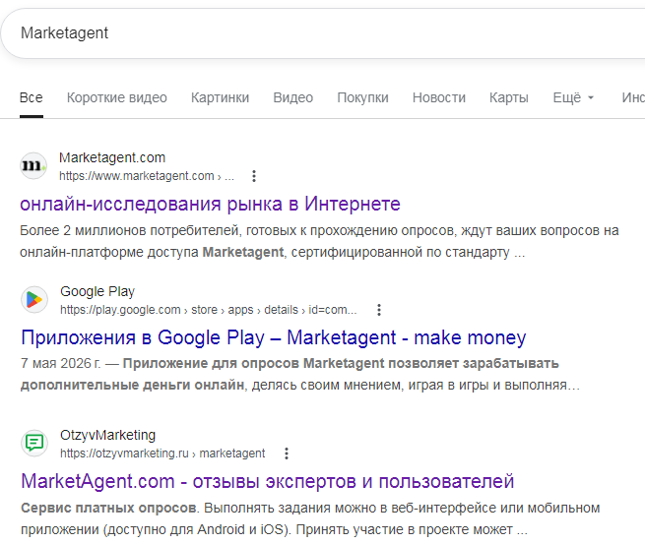Image resolution: width=645 pixels, height=544 pixels.
Task: Switch to the Видео tab
Action: (x=293, y=97)
